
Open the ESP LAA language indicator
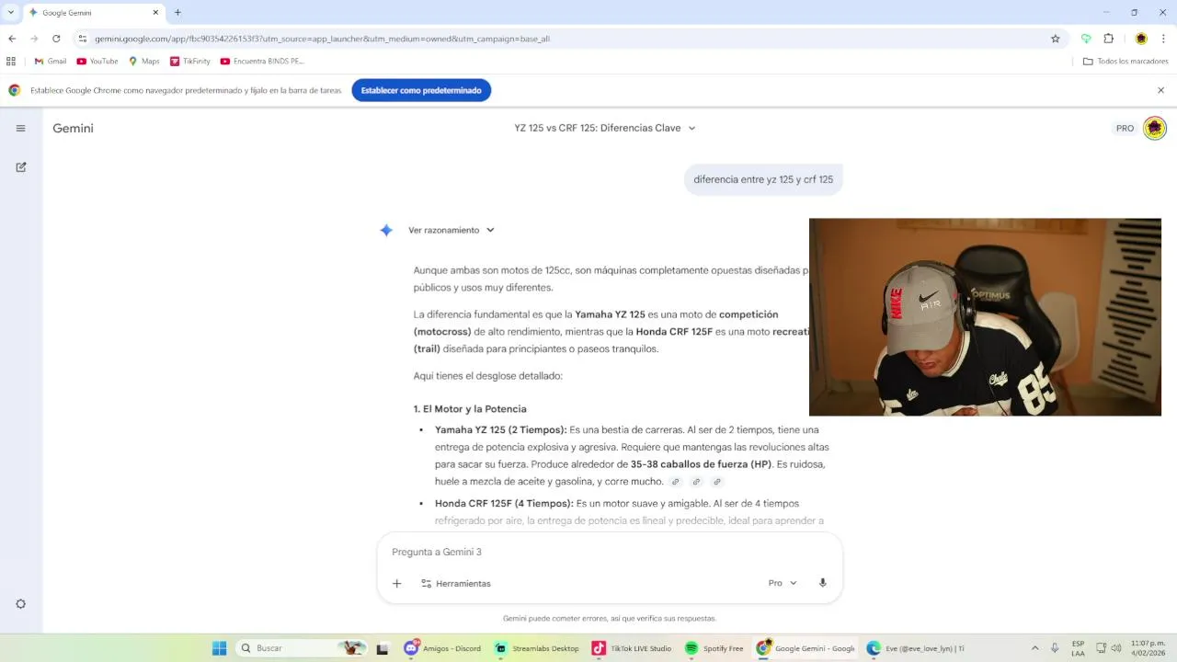point(1078,648)
